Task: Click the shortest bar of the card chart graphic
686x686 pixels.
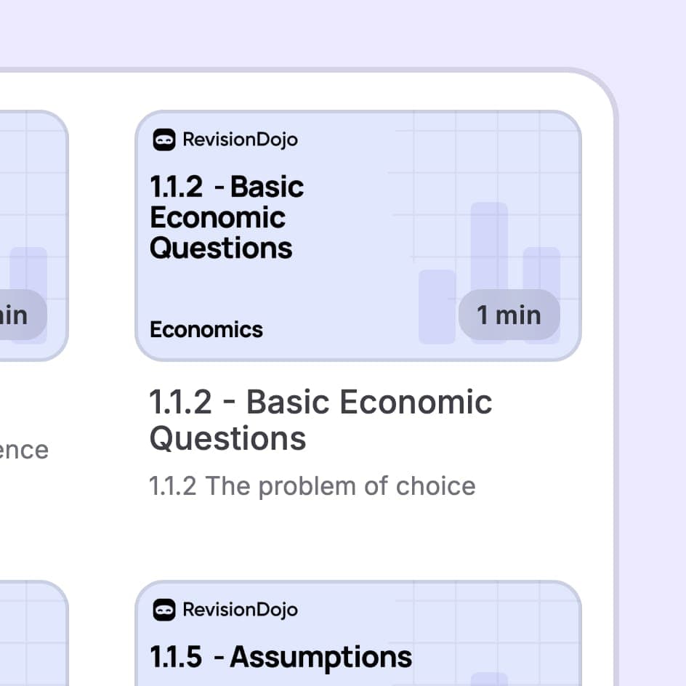Action: (436, 305)
